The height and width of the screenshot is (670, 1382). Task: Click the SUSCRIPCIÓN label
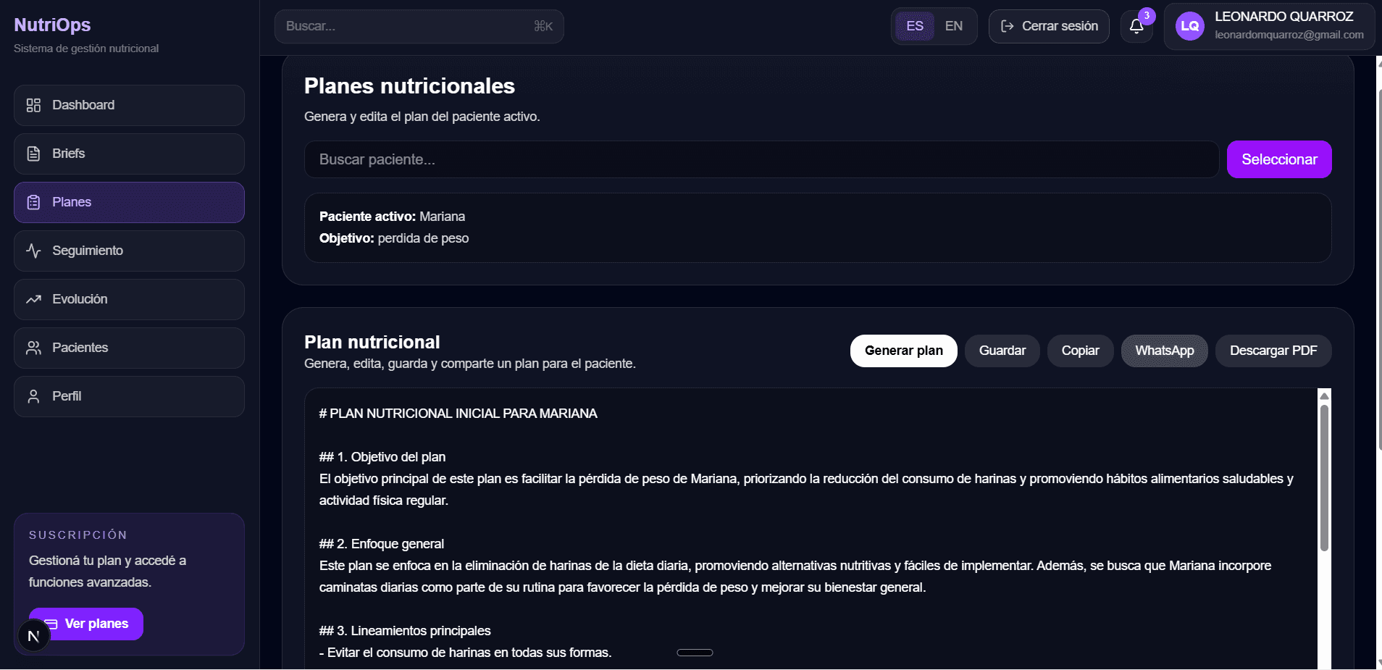click(x=78, y=535)
